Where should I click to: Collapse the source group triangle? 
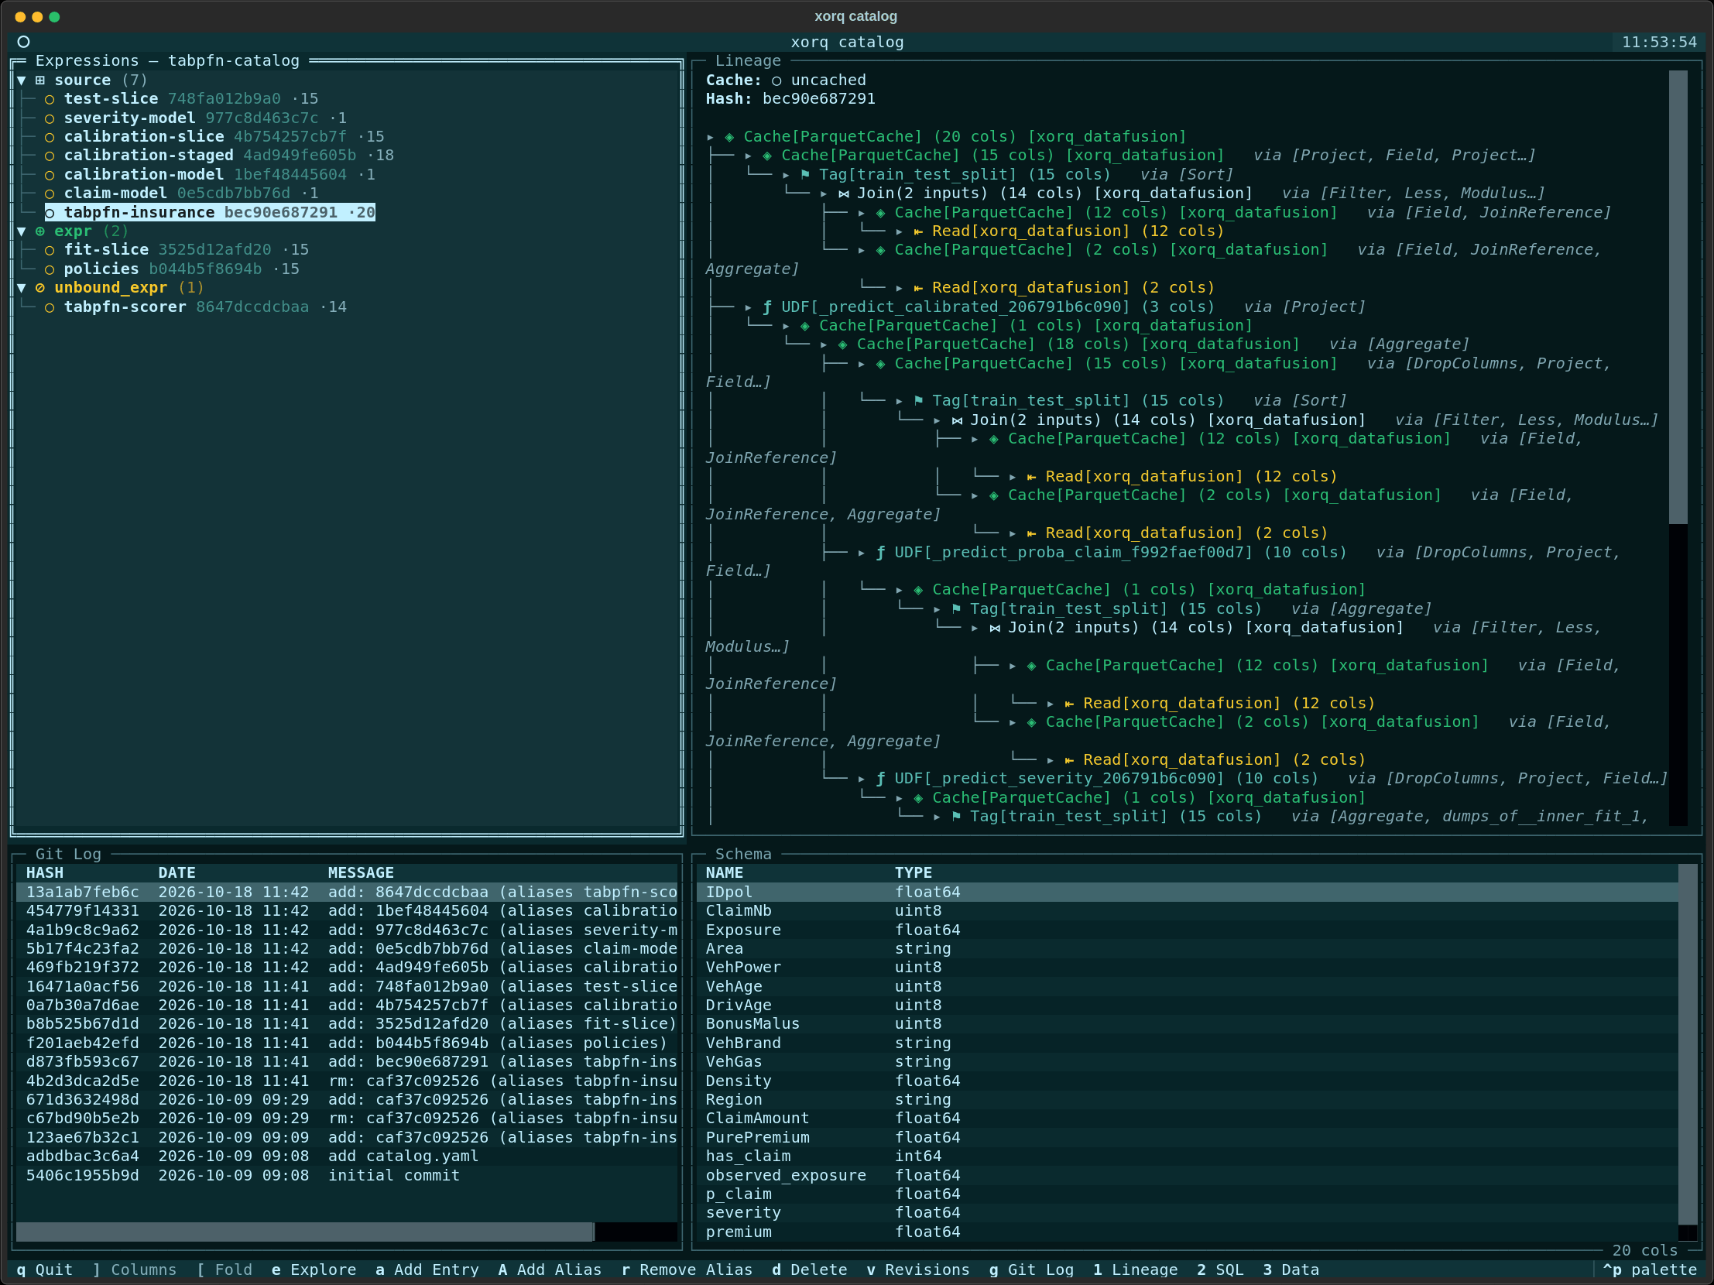tap(22, 81)
